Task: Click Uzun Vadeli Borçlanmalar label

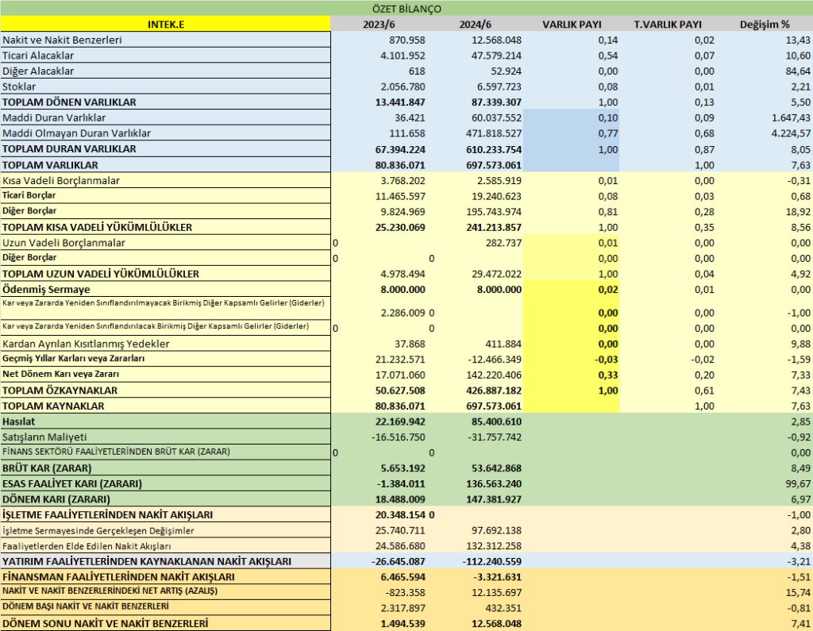Action: point(64,243)
